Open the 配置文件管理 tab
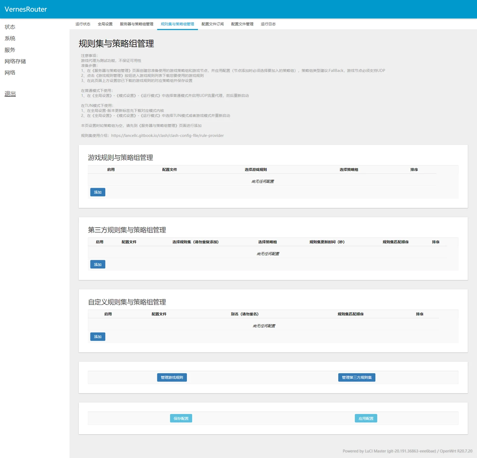This screenshot has height=458, width=477. pos(242,24)
